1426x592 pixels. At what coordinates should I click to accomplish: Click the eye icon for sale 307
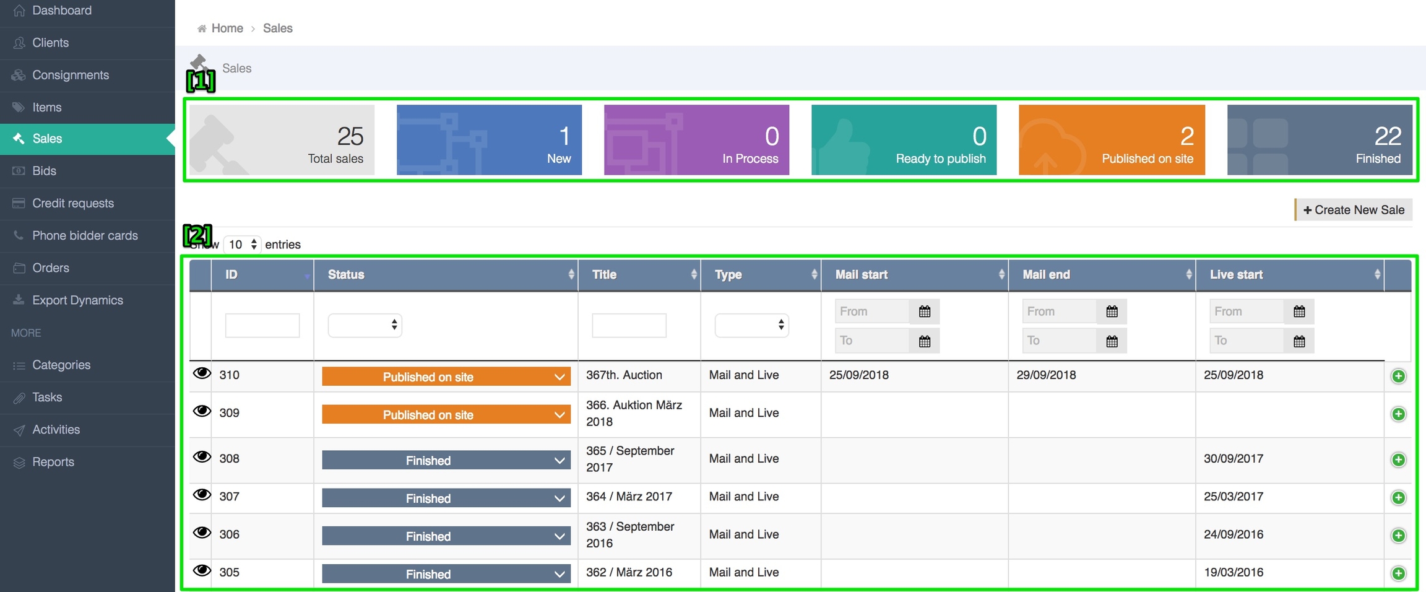tap(202, 495)
